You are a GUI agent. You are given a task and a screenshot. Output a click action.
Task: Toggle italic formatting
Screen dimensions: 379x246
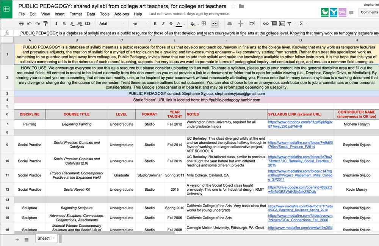pyautogui.click(x=163, y=23)
